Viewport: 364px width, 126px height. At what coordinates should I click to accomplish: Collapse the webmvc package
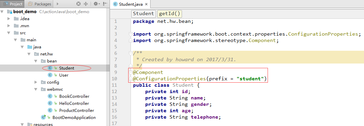point(36,89)
